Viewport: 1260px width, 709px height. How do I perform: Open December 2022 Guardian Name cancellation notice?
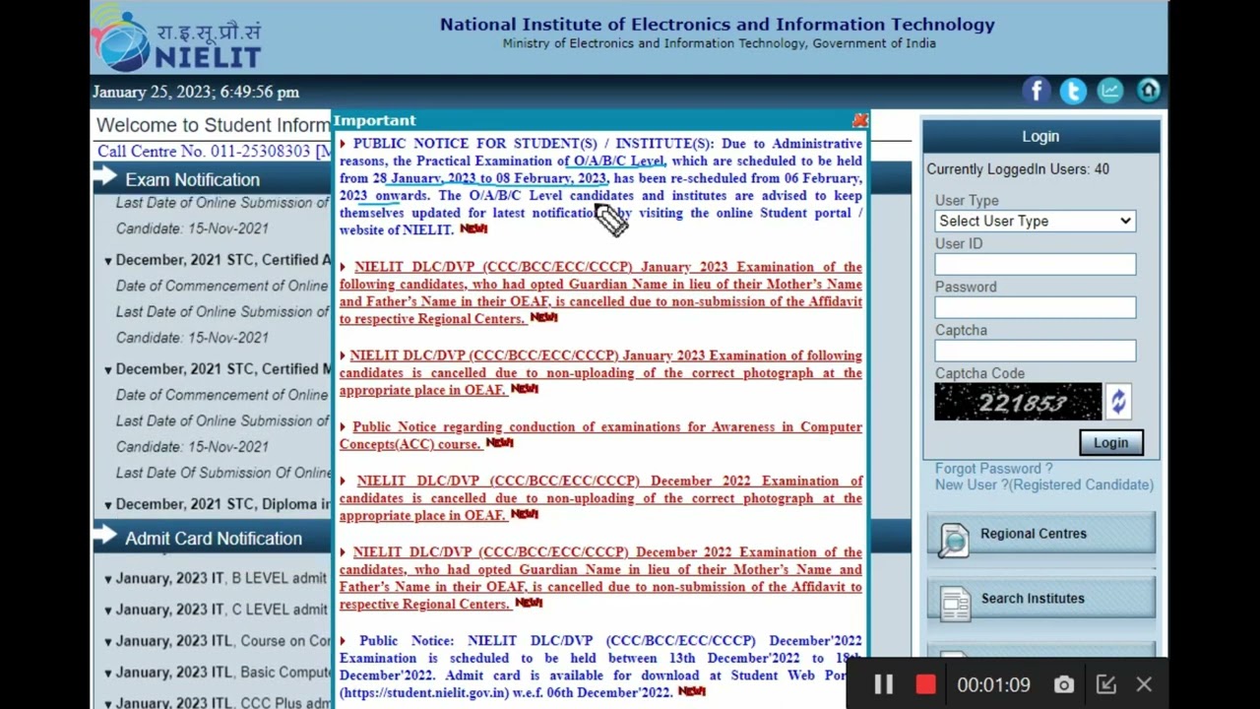click(x=600, y=578)
